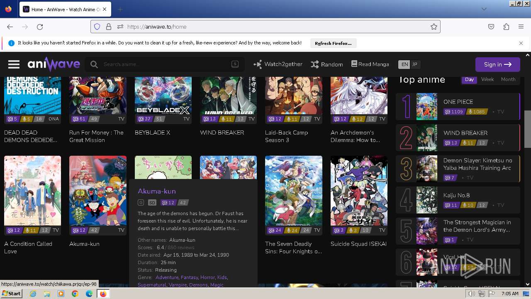This screenshot has height=299, width=531.
Task: Click the address bar URL
Action: pyautogui.click(x=157, y=27)
